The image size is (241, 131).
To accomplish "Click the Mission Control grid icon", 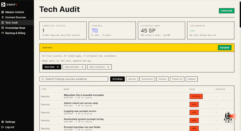I will coord(3,12).
